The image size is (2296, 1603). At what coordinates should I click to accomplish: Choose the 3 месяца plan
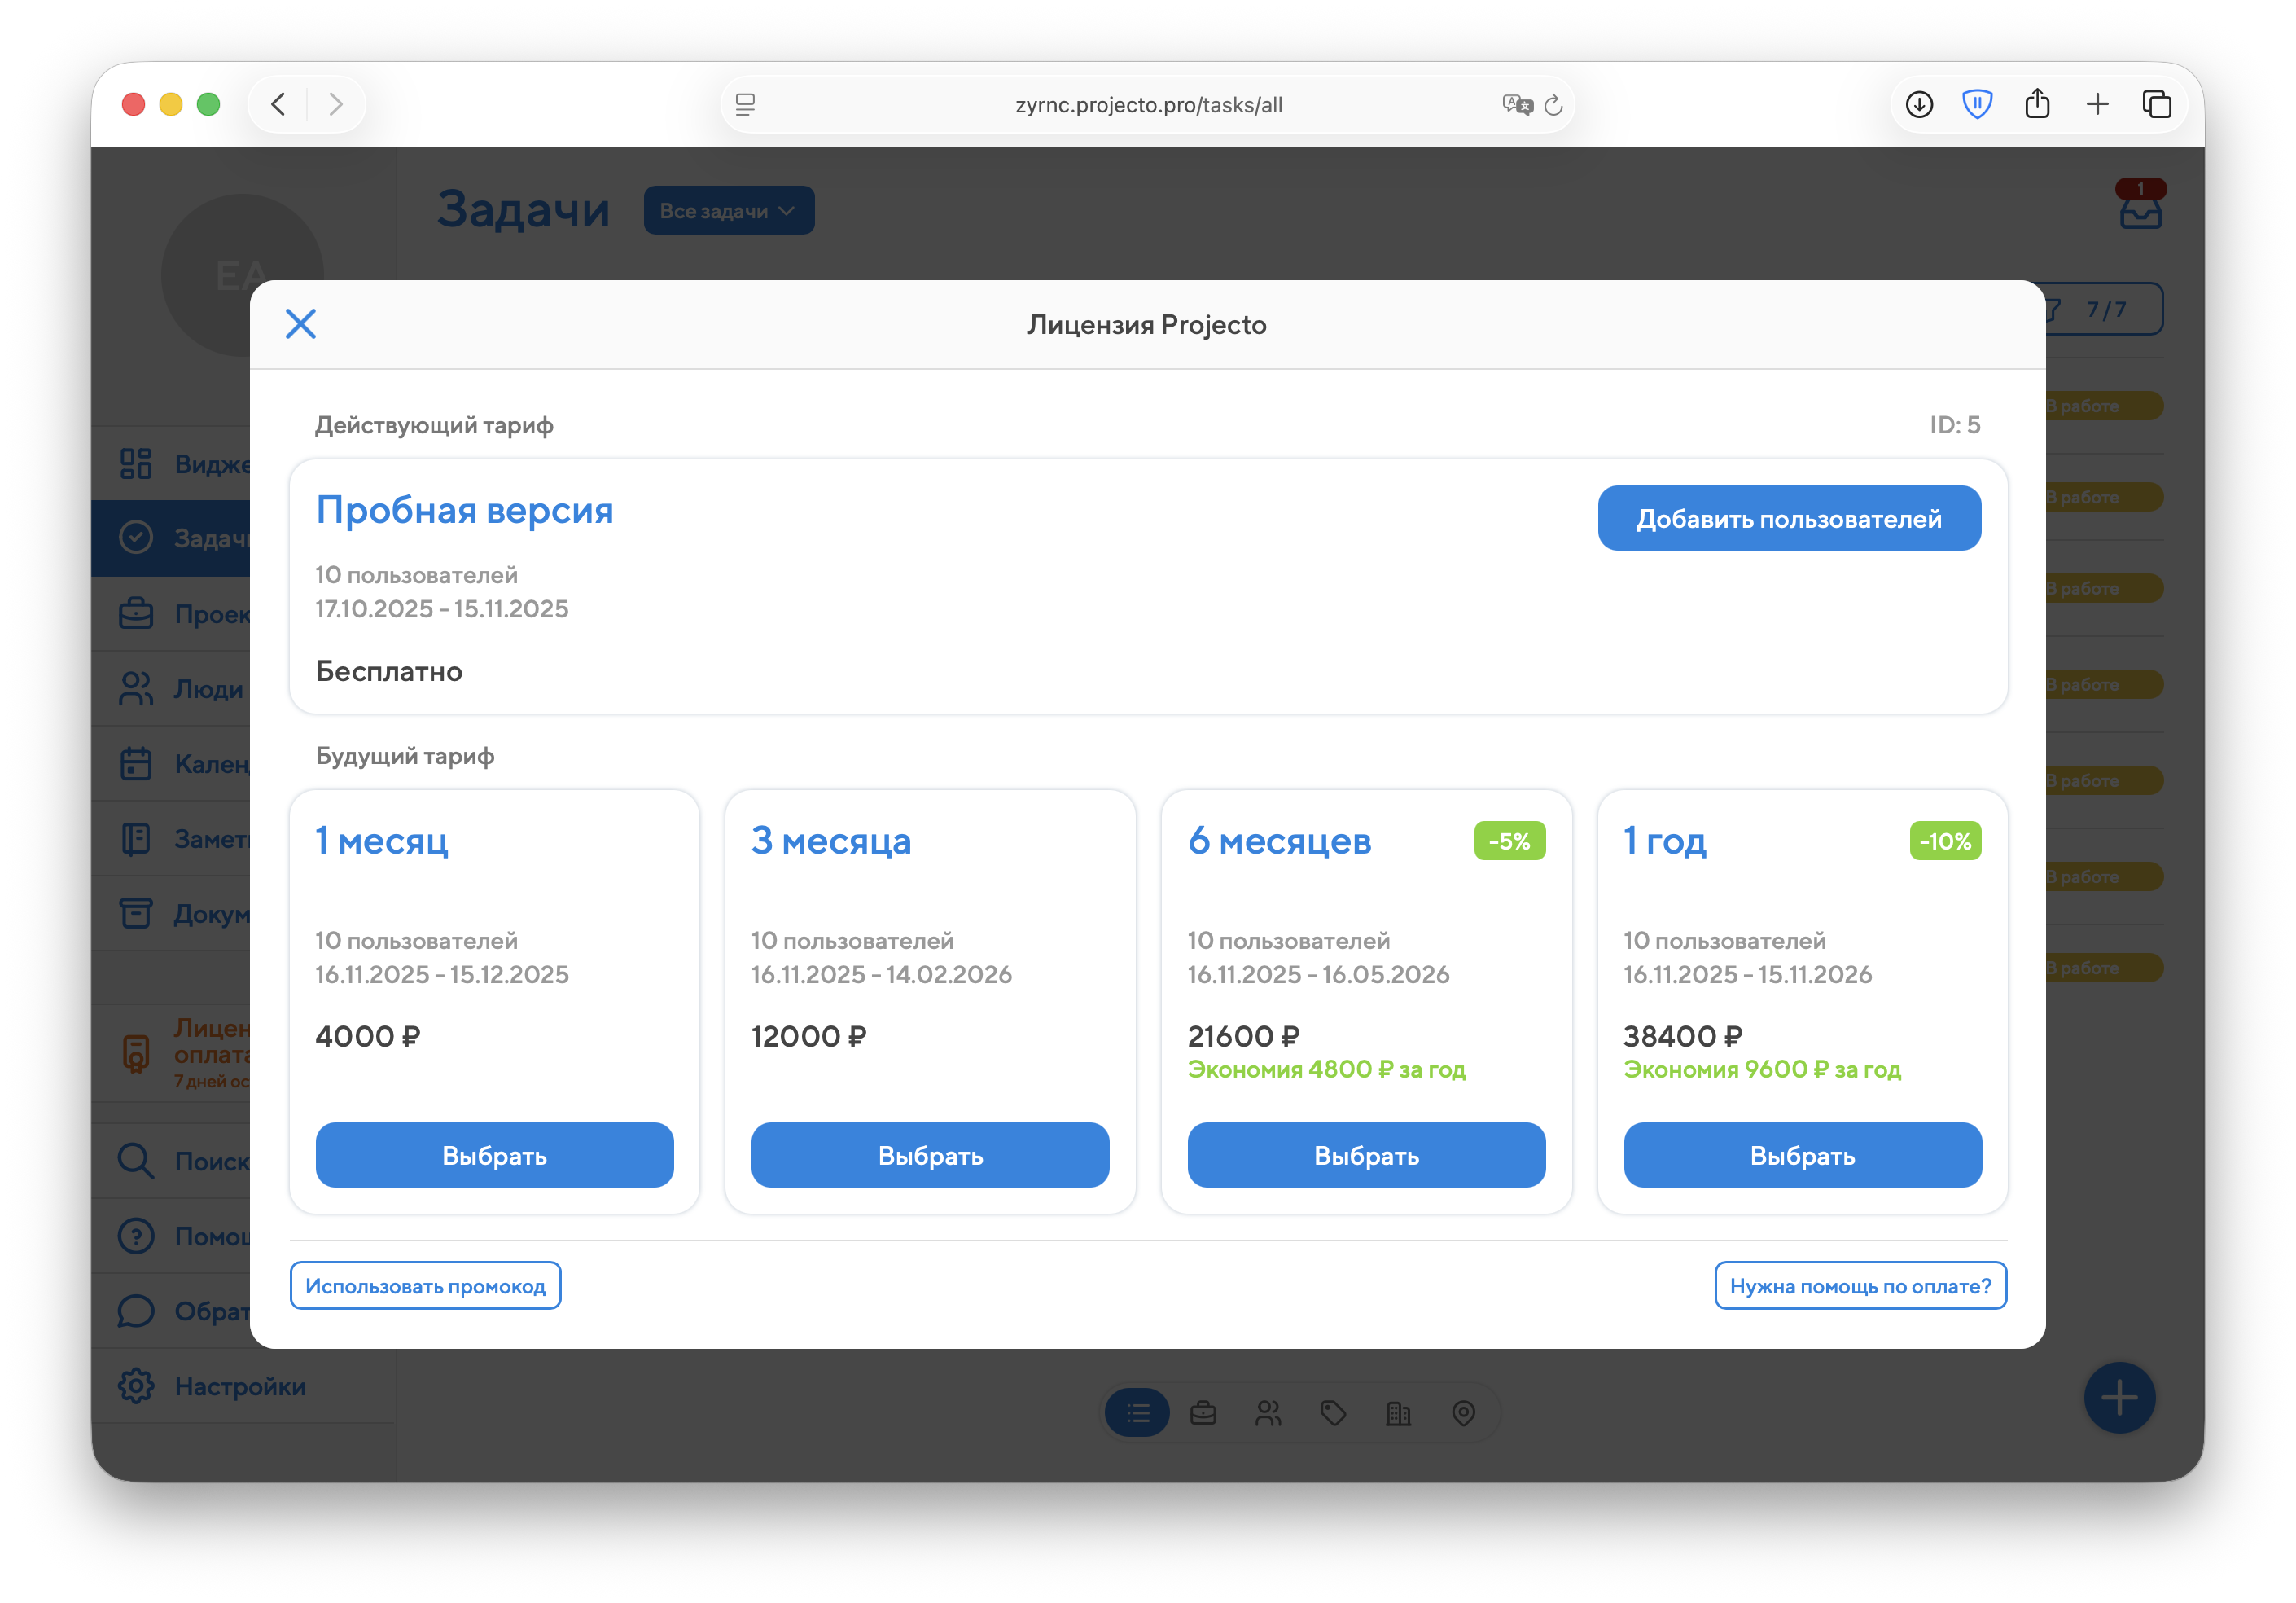tap(930, 1155)
